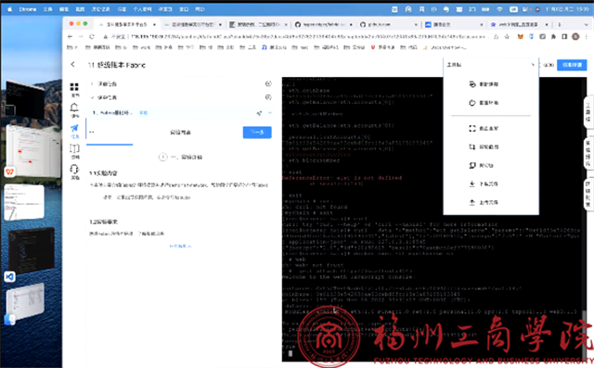Switch to the hyperledger GitHub browser tab
Image resolution: width=594 pixels, height=368 pixels.
coord(324,24)
